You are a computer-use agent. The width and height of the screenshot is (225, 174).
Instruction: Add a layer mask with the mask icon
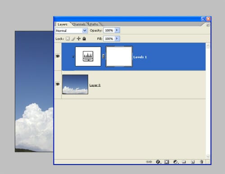click(x=166, y=162)
